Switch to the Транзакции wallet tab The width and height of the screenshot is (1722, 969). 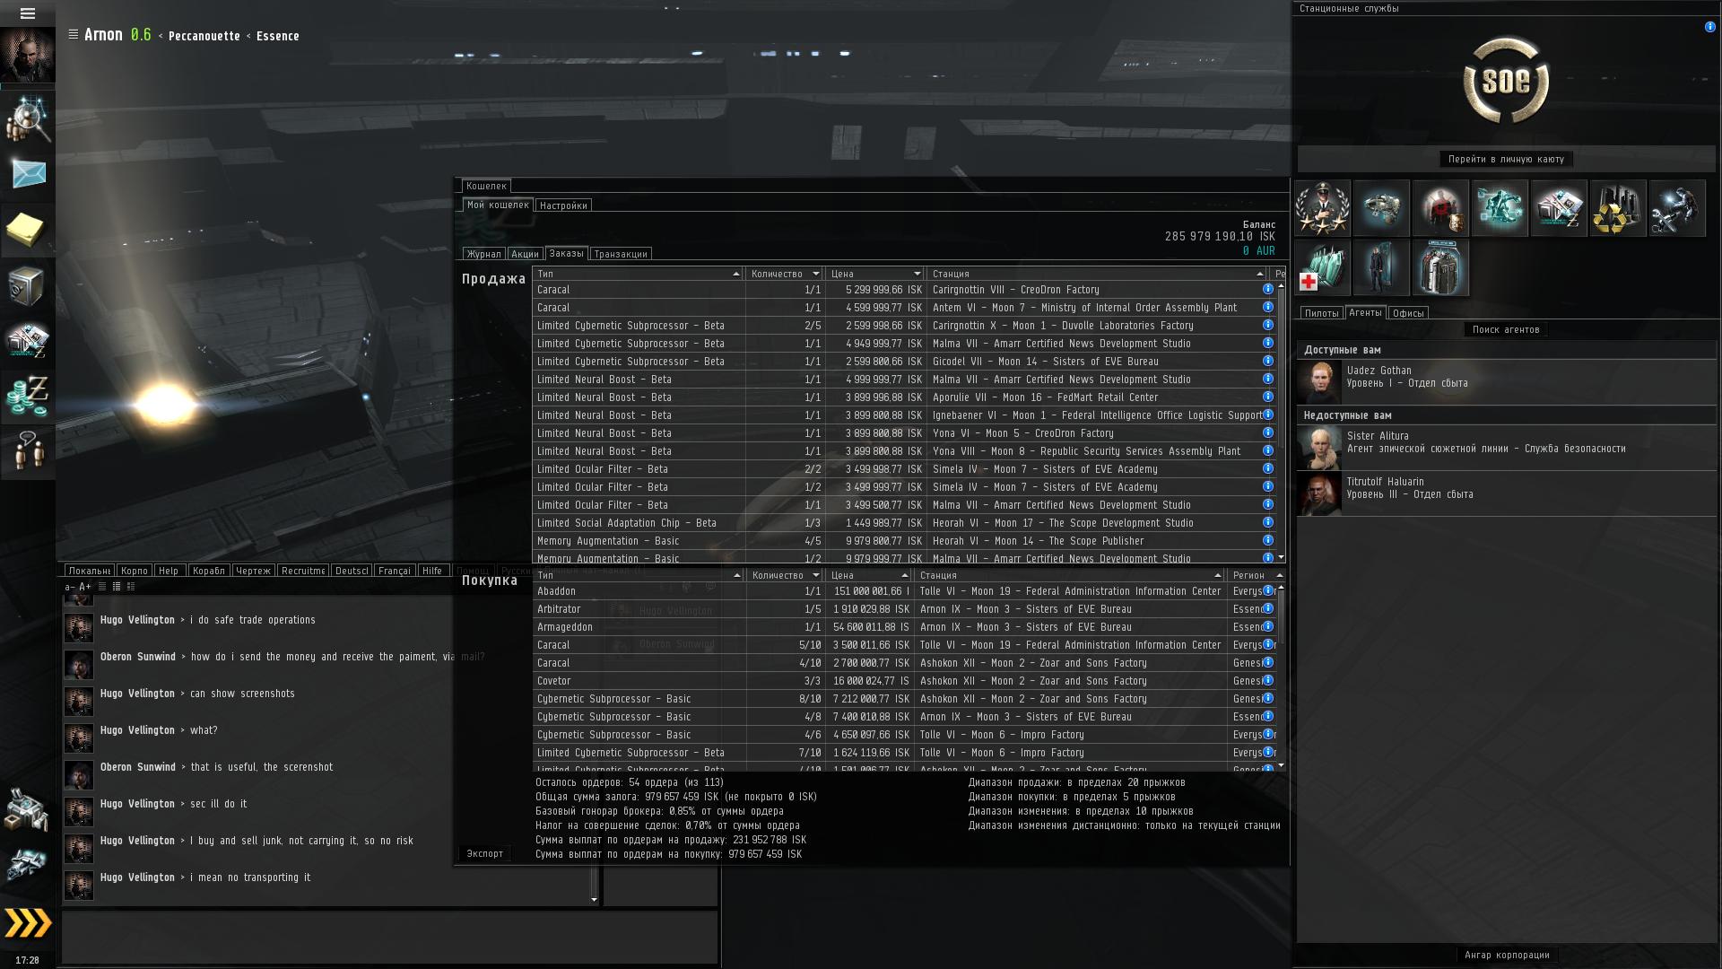pyautogui.click(x=621, y=254)
